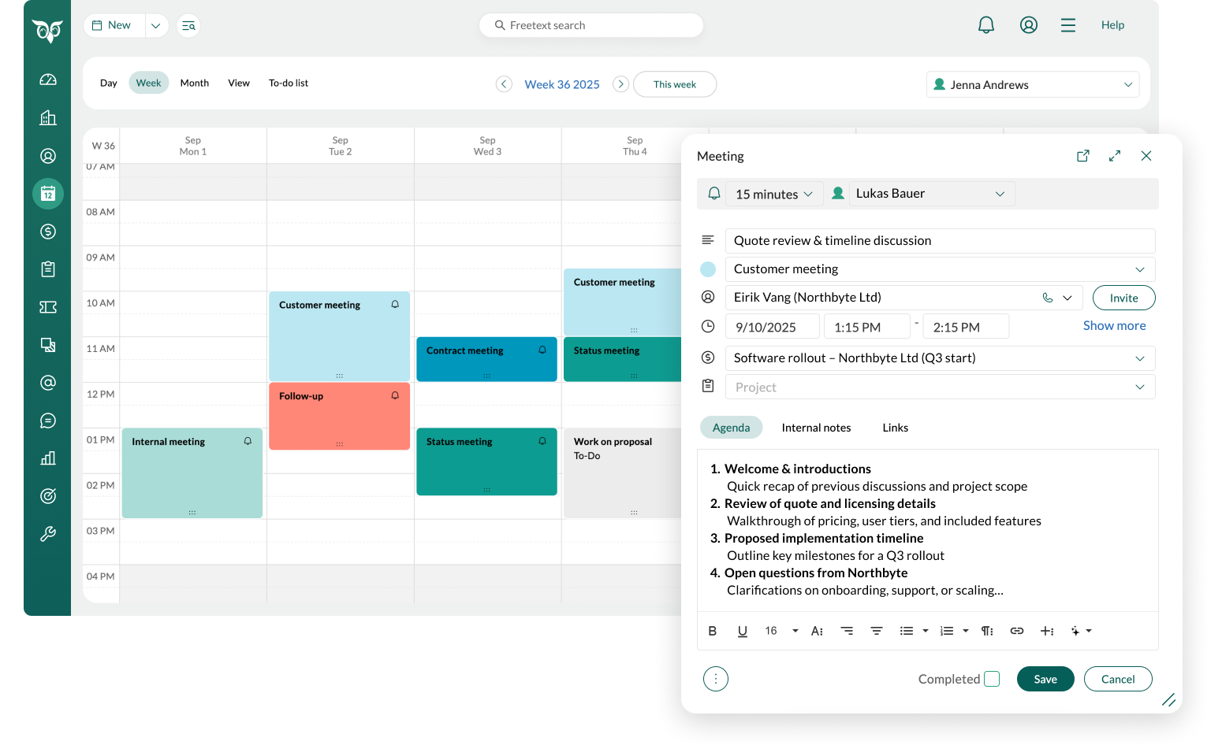Open the meeting in a new window
The image size is (1222, 745).
(x=1082, y=156)
